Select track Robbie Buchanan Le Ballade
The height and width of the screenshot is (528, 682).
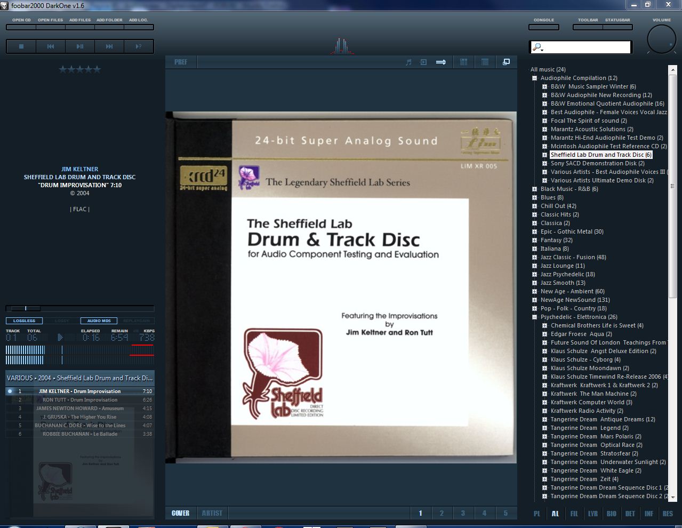coord(80,434)
